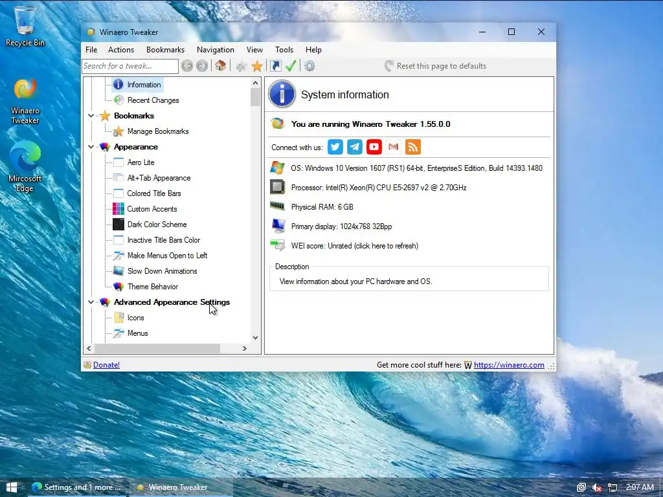This screenshot has height=497, width=663.
Task: Select Manage Bookmarks tree item
Action: 158,131
